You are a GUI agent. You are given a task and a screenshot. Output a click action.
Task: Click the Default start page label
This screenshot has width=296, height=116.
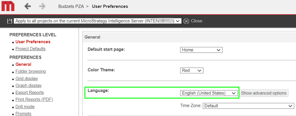tap(106, 49)
